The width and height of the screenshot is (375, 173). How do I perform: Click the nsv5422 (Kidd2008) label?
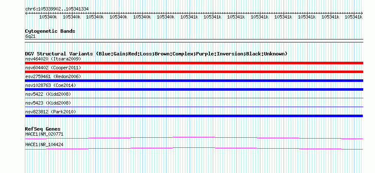(48, 94)
